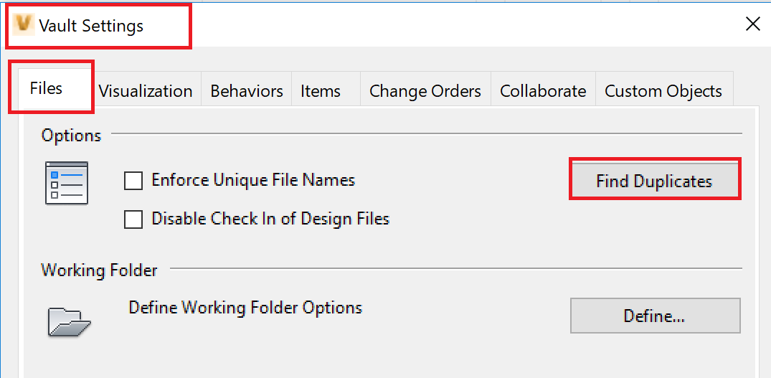Tick the Disable Check In of Design Files box
This screenshot has width=771, height=378.
(133, 219)
